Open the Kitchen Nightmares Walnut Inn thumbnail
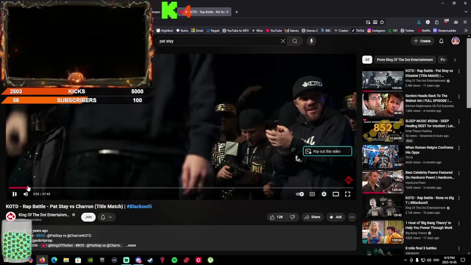This screenshot has width=471, height=265. pyautogui.click(x=383, y=105)
